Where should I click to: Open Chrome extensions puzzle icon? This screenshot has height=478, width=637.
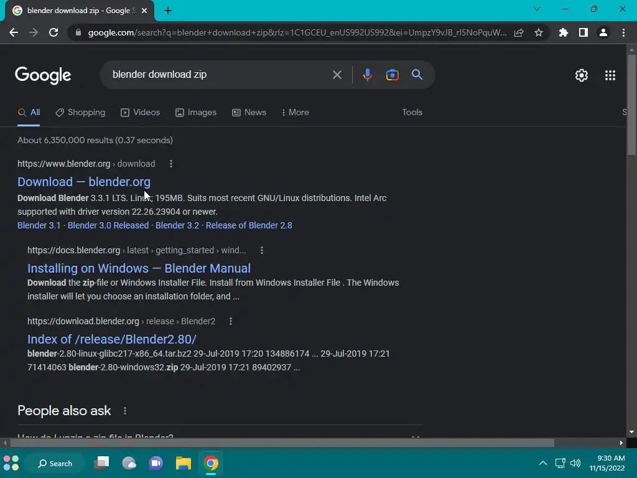[564, 32]
